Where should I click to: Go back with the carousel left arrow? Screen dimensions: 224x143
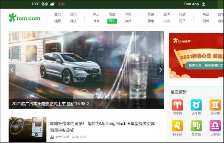coord(12,70)
